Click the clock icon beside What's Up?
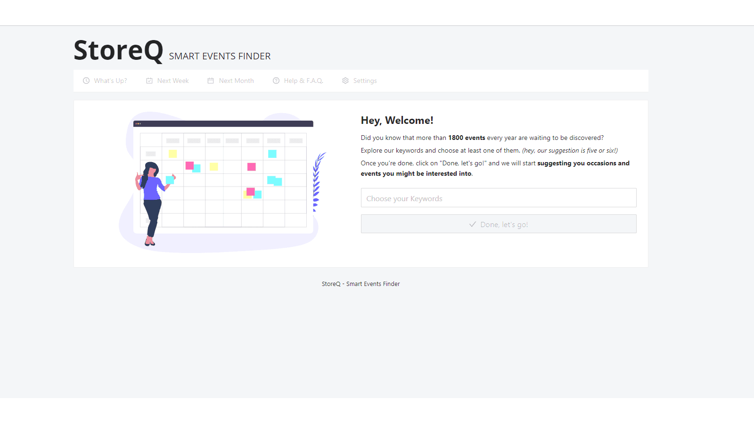 [x=86, y=81]
